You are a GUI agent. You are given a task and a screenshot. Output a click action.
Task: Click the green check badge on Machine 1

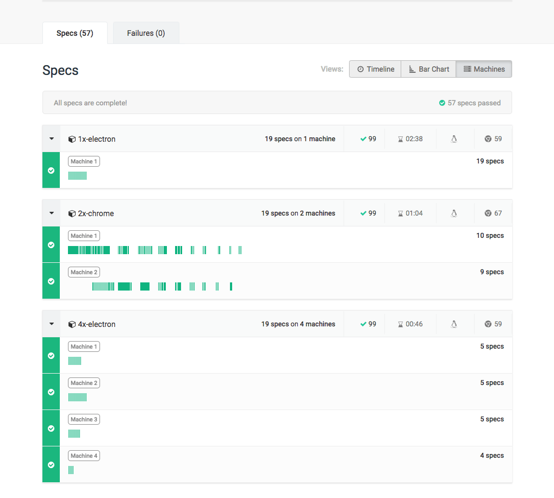(51, 170)
